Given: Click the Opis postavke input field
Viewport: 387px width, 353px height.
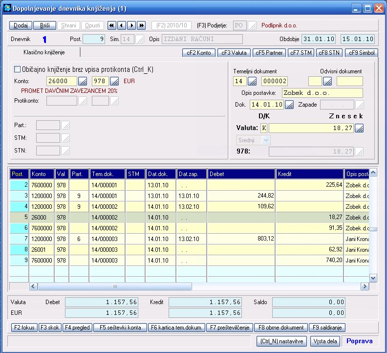Looking at the screenshot, I should (322, 93).
